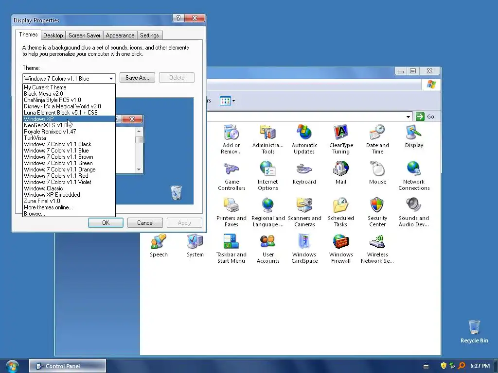Screen dimensions: 498x373
Task: Open System icon
Action: point(195,246)
